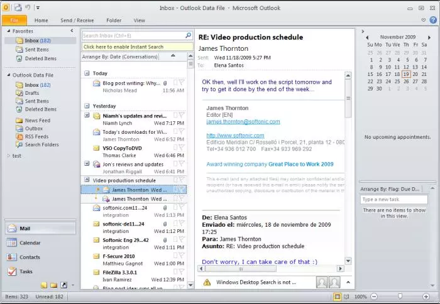Collapse the Video production schedule conversation
The image size is (440, 304).
click(x=87, y=180)
